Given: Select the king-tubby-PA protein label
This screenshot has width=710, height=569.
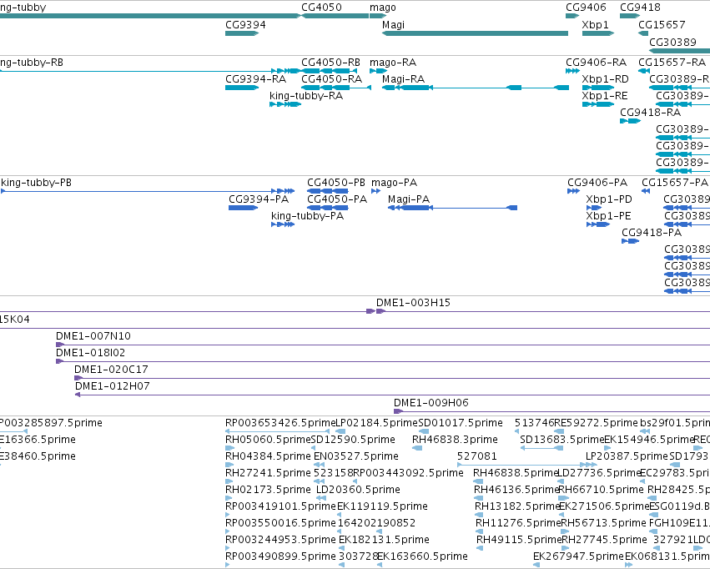Looking at the screenshot, I should tap(308, 216).
